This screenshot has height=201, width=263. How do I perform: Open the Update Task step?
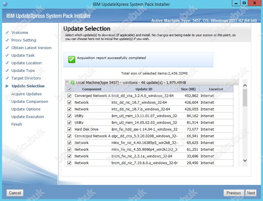(x=23, y=55)
